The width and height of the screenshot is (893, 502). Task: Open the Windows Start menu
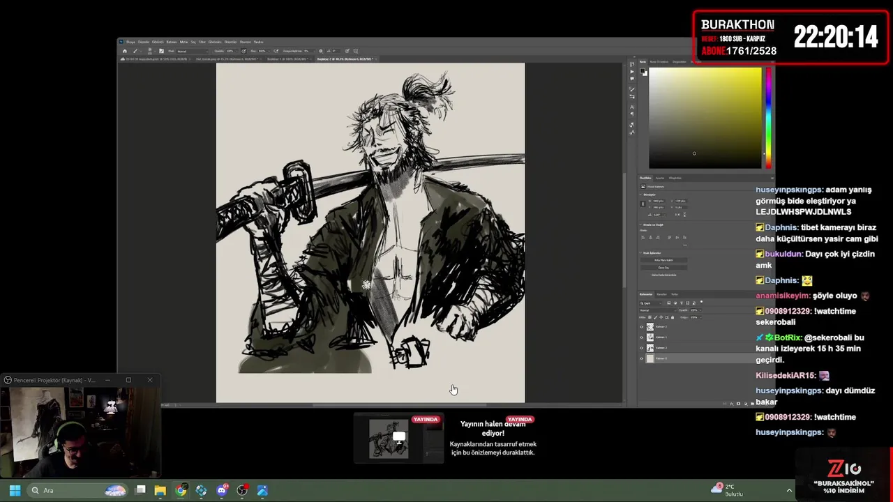pyautogui.click(x=15, y=490)
